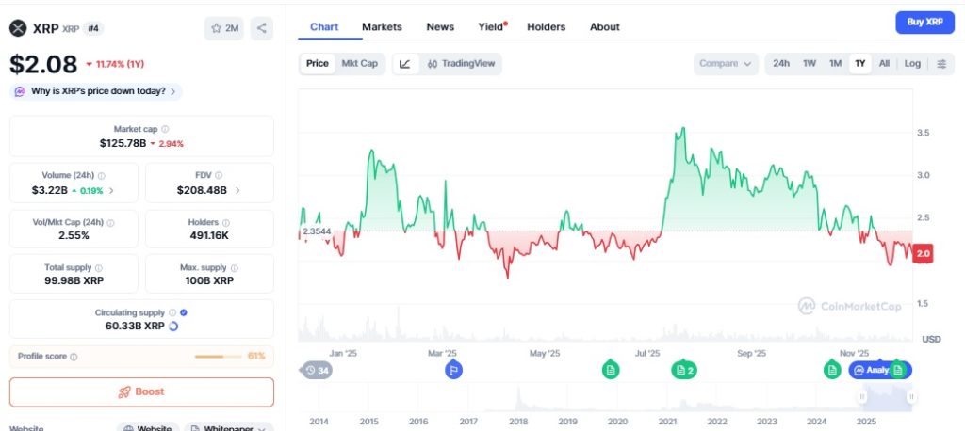The width and height of the screenshot is (965, 431).
Task: Click the Market cap info icon
Action: click(165, 129)
